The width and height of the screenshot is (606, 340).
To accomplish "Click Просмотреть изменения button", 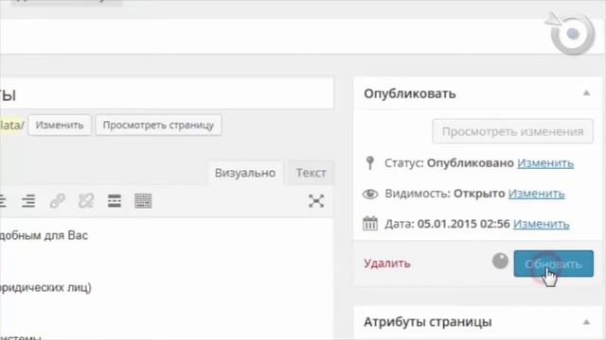I will coord(512,131).
